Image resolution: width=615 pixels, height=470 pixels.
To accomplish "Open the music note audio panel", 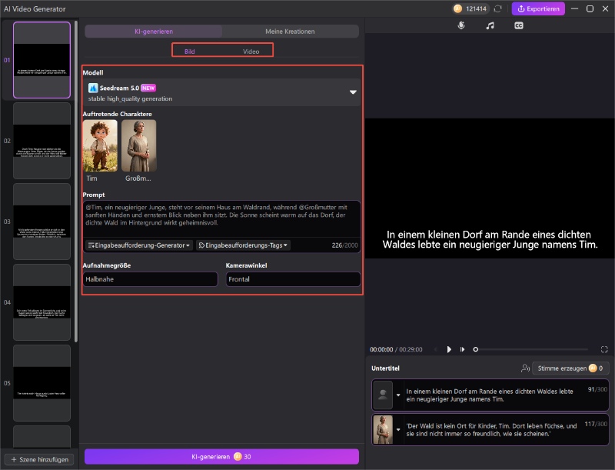I will [x=490, y=25].
